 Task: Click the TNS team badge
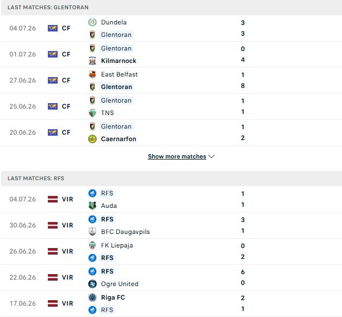[x=92, y=113]
